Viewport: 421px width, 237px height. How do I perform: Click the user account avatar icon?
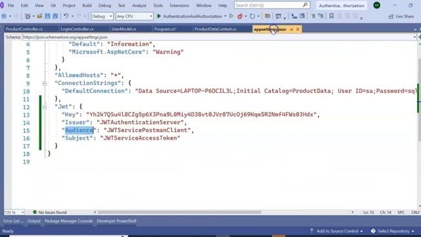click(x=377, y=5)
